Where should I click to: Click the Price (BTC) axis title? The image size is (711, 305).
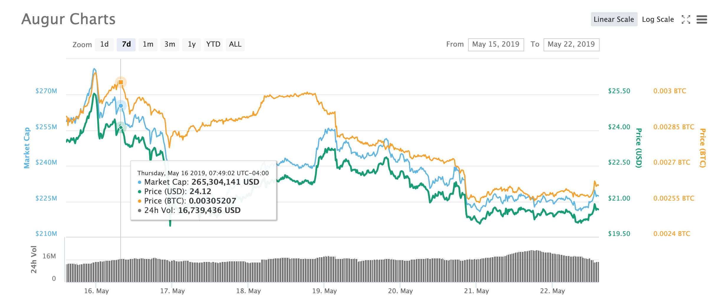pos(703,148)
